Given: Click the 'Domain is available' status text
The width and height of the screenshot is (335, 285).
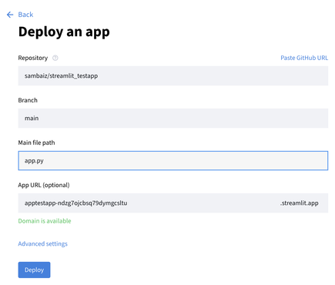Looking at the screenshot, I should (x=45, y=221).
